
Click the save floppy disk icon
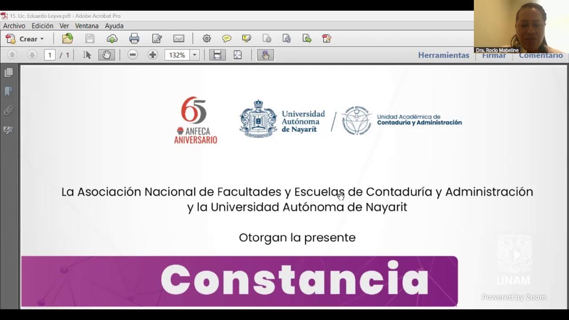click(x=90, y=39)
